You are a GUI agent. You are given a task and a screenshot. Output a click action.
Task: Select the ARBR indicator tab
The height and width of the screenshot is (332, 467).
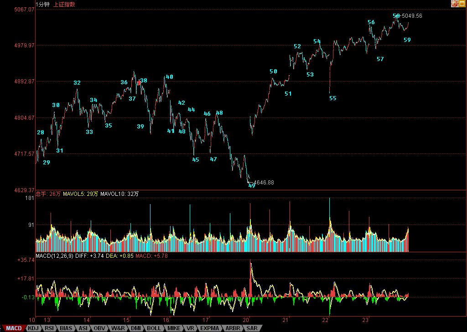coord(232,328)
